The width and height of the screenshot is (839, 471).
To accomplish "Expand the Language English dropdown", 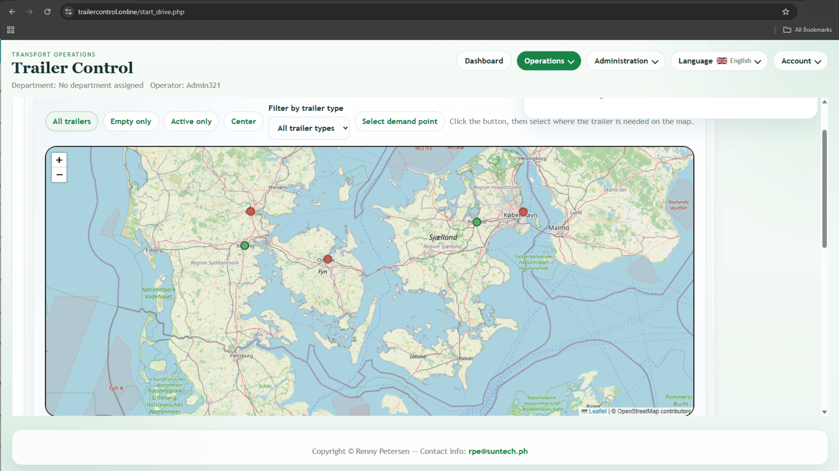I will (x=719, y=61).
